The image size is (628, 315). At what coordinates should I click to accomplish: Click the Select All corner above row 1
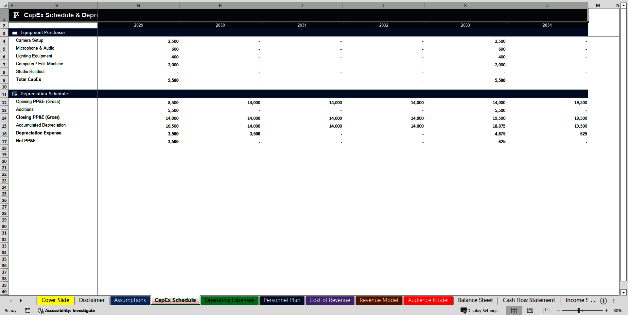click(4, 5)
